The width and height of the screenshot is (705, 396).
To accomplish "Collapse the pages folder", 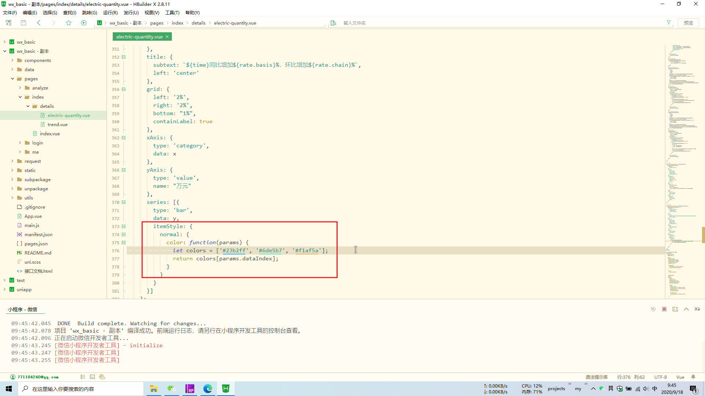I will tap(12, 78).
